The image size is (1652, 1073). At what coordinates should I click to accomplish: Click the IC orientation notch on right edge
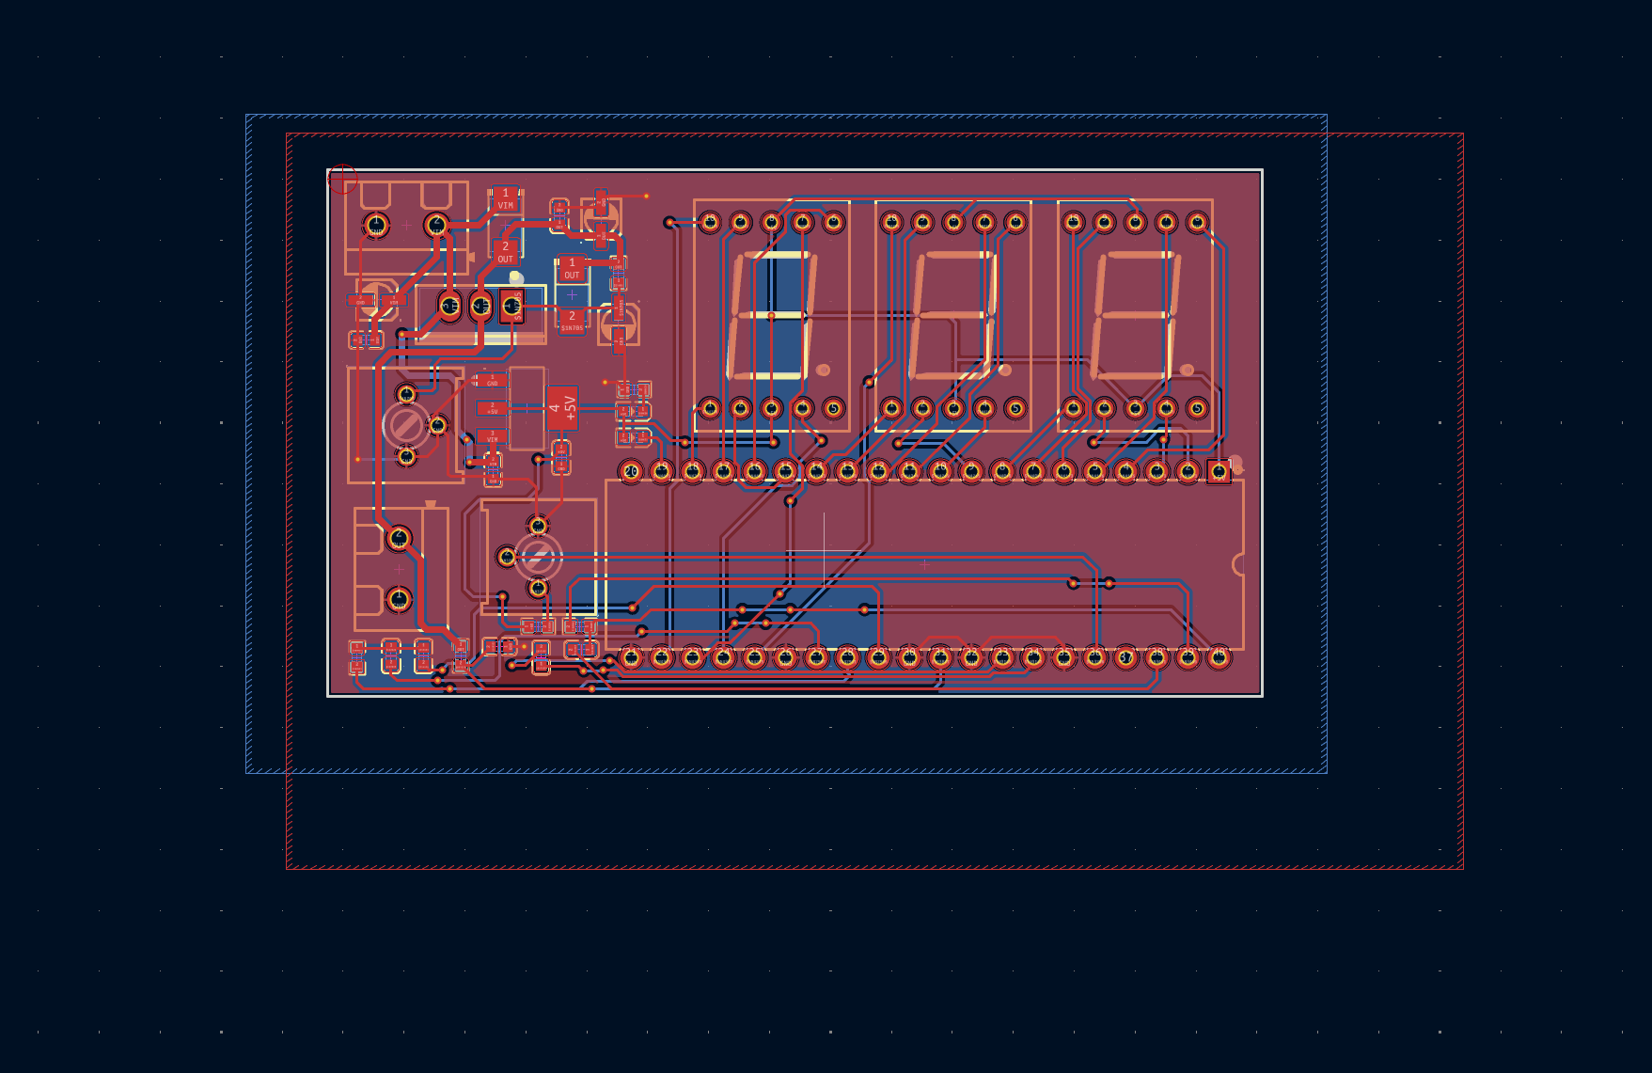tap(1238, 564)
